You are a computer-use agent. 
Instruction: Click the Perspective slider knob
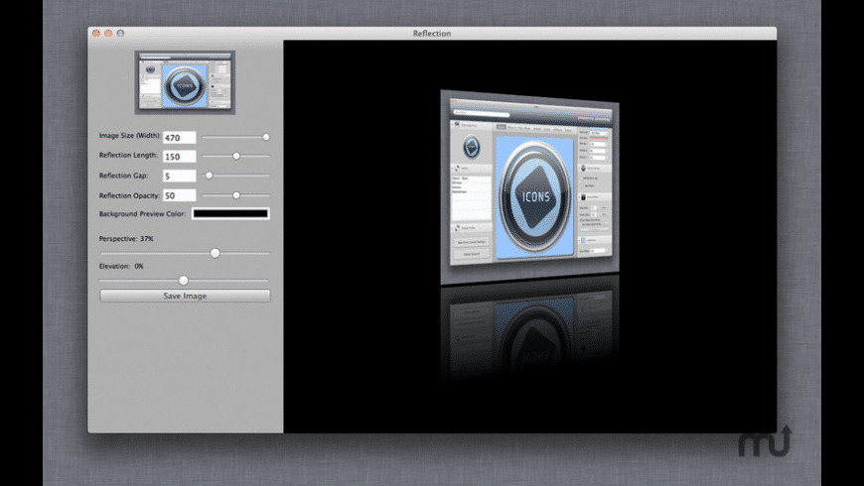(x=215, y=253)
